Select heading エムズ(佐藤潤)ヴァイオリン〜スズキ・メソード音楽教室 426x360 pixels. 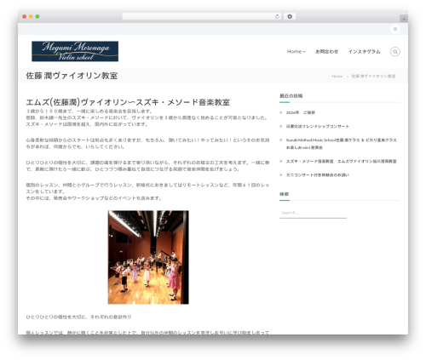tap(128, 102)
